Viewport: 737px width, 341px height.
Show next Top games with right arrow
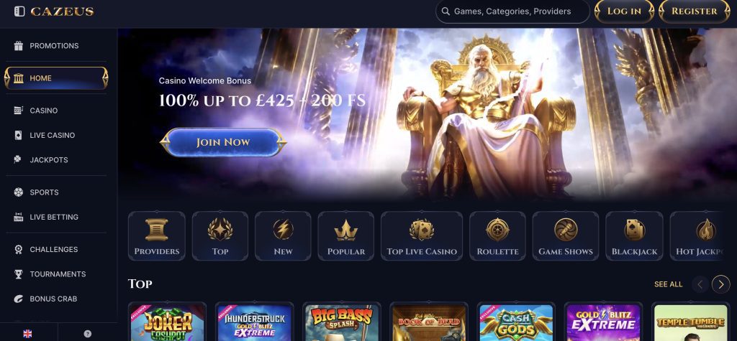click(721, 284)
